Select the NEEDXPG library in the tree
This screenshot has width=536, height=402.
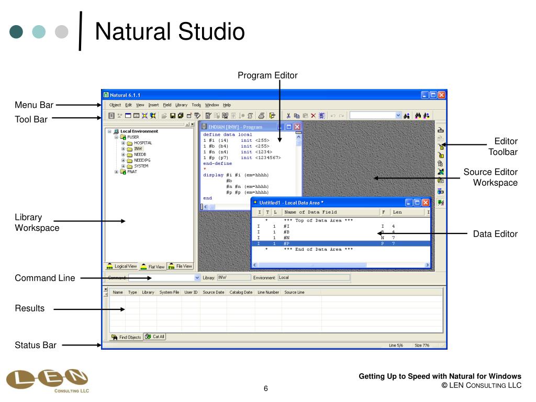pyautogui.click(x=142, y=160)
